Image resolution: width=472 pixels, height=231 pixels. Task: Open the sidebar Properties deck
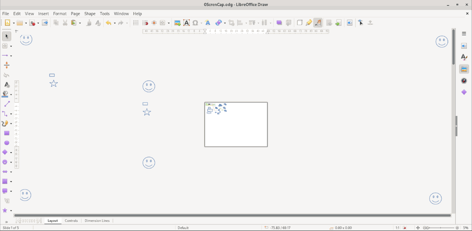click(464, 46)
